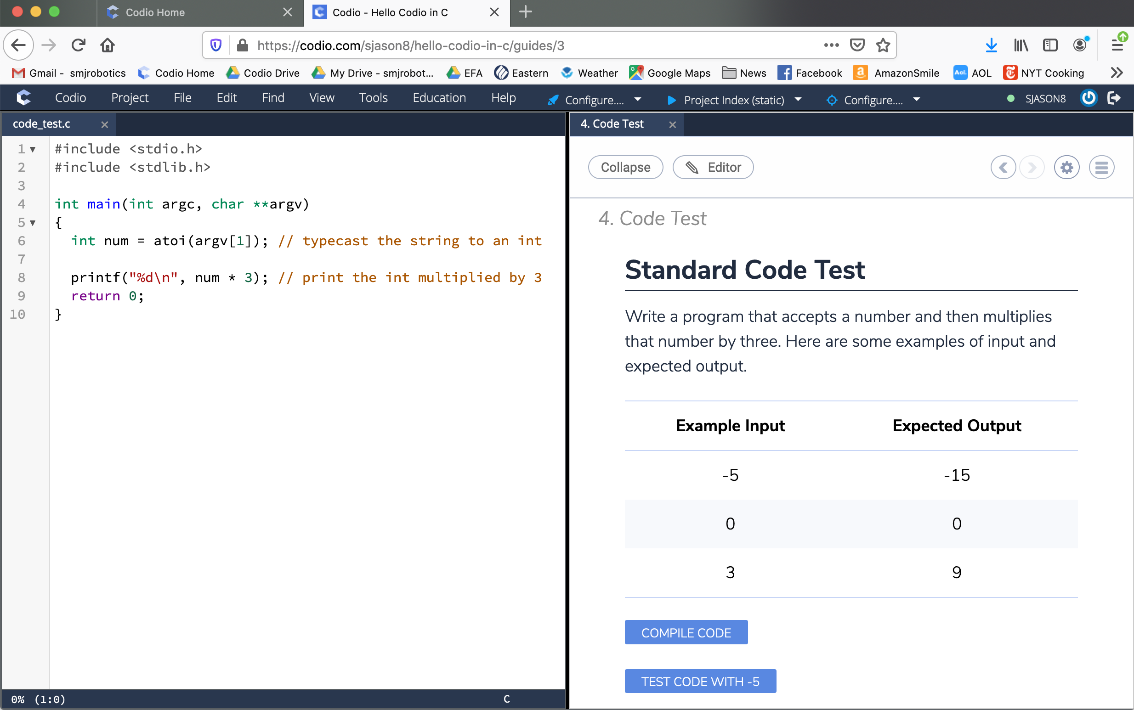Screen dimensions: 1134x710
Task: Open guide table of contents icon
Action: point(1101,168)
